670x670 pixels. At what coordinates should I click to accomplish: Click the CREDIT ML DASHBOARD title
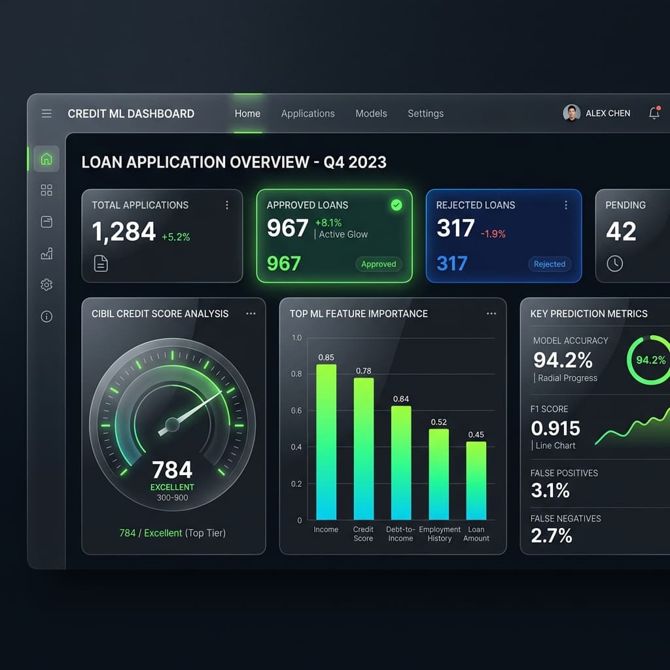(x=131, y=114)
